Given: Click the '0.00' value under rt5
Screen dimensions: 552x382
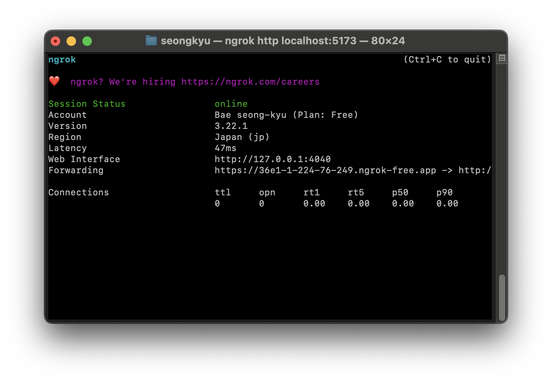Looking at the screenshot, I should point(358,204).
